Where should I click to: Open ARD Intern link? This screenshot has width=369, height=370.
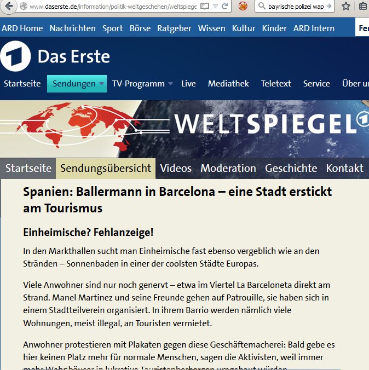click(314, 28)
